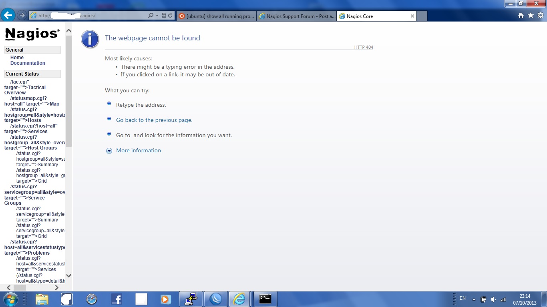
Task: Open the Documentation link in sidebar
Action: pos(28,63)
